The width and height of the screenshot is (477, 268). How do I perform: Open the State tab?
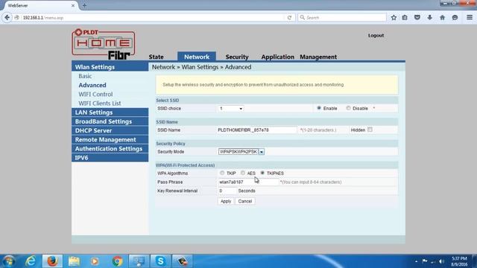[x=156, y=57]
